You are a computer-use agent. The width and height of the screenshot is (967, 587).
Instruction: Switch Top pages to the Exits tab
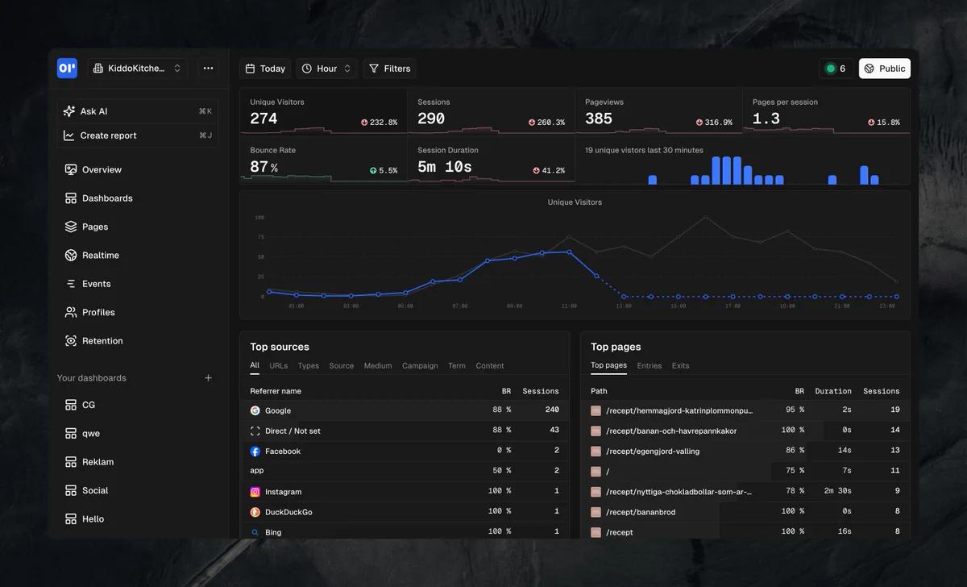(681, 366)
